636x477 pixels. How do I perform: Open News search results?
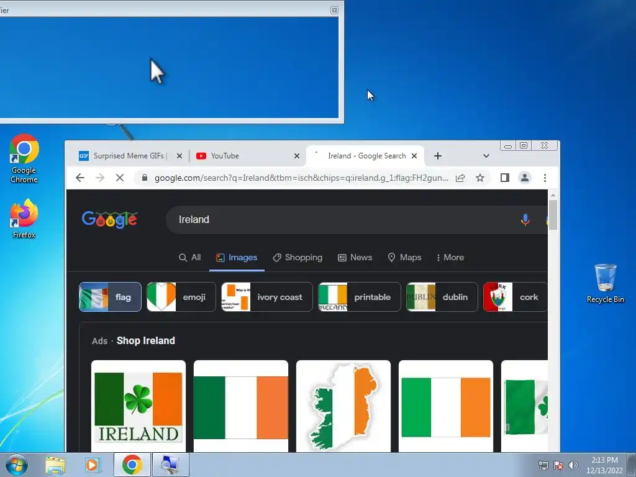[355, 257]
